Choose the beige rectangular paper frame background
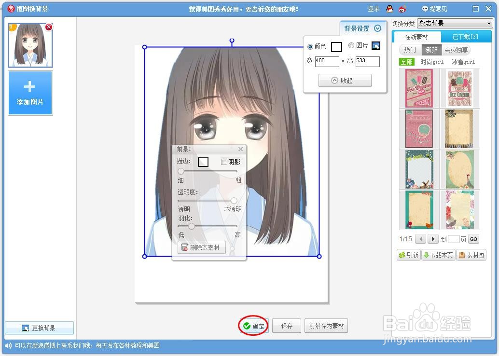 click(459, 129)
